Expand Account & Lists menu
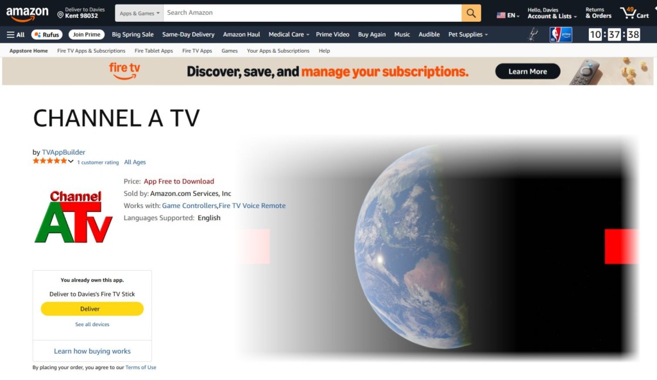Image resolution: width=657 pixels, height=380 pixels. coord(552,13)
